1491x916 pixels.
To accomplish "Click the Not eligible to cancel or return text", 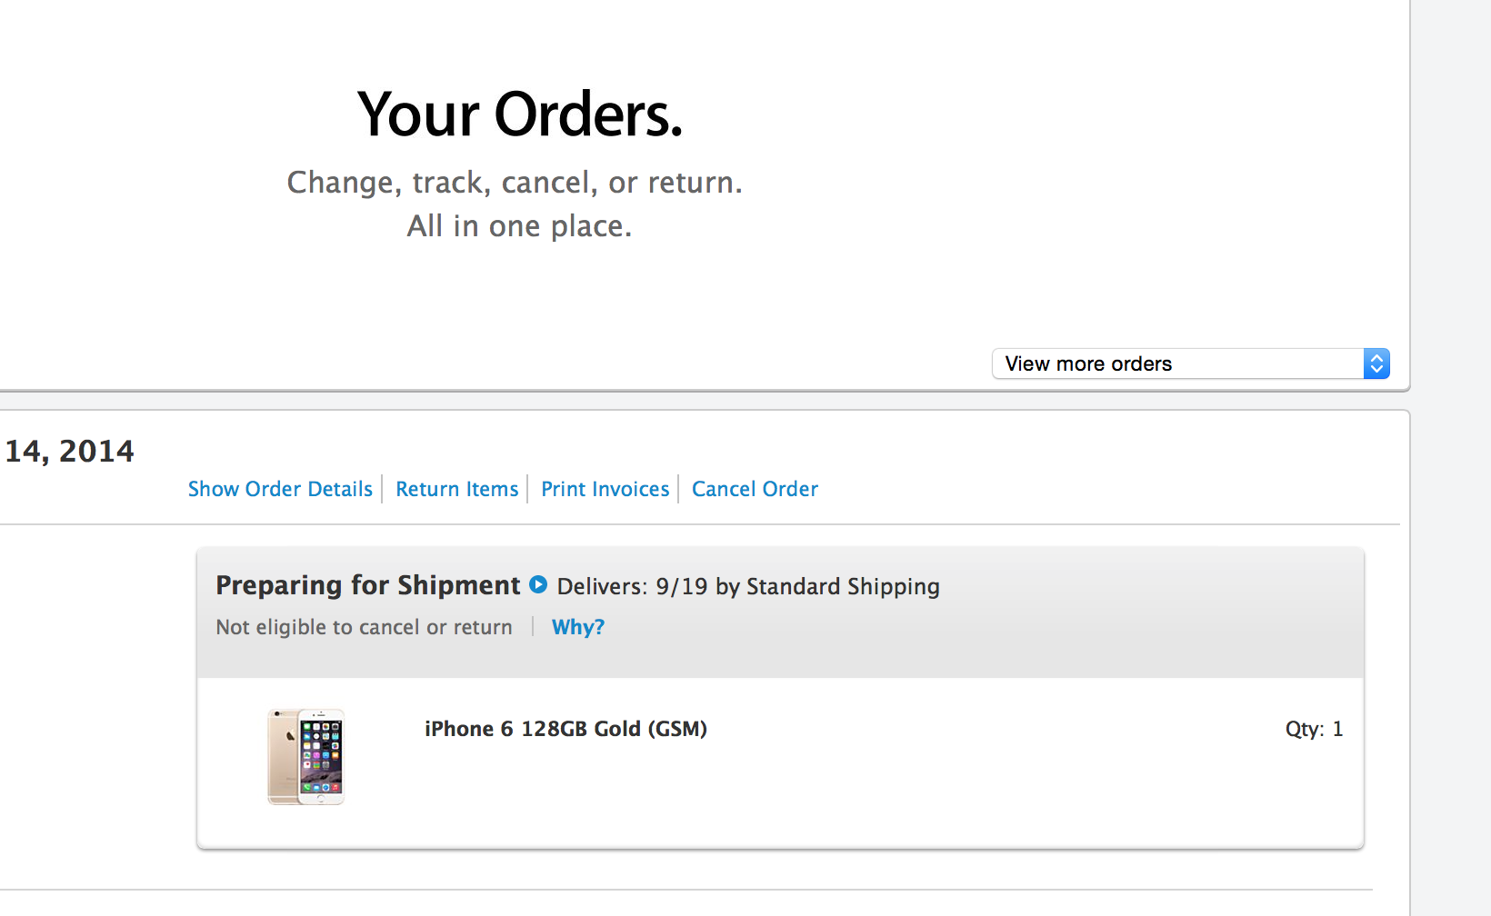I will coord(364,627).
